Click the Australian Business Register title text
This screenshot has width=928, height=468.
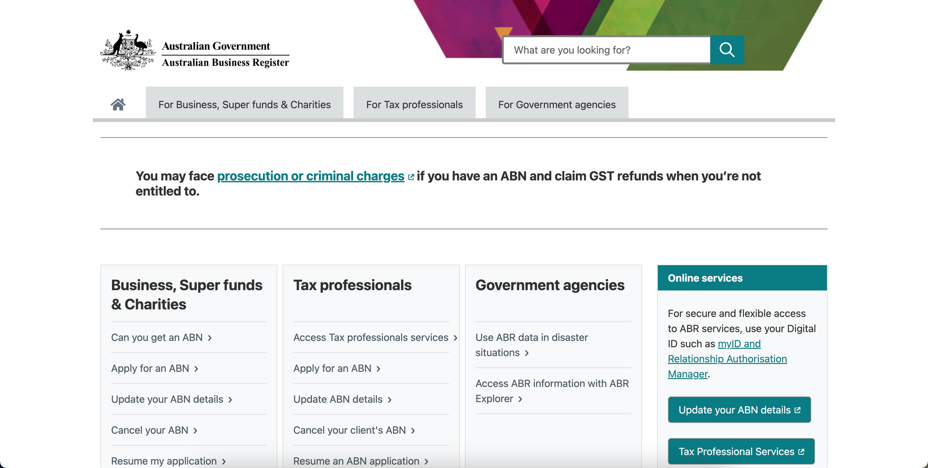tap(225, 62)
